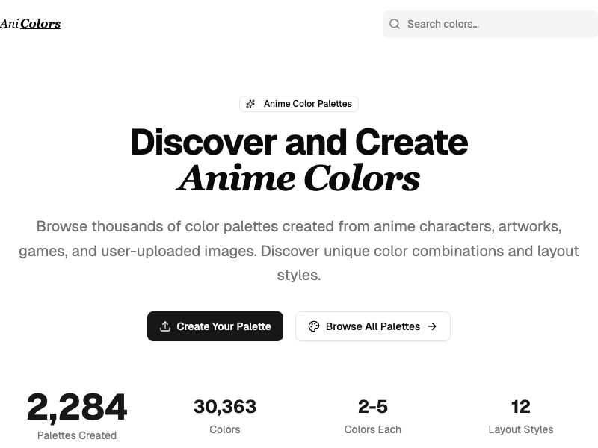Click the sparkle icon in the badge

tap(251, 104)
